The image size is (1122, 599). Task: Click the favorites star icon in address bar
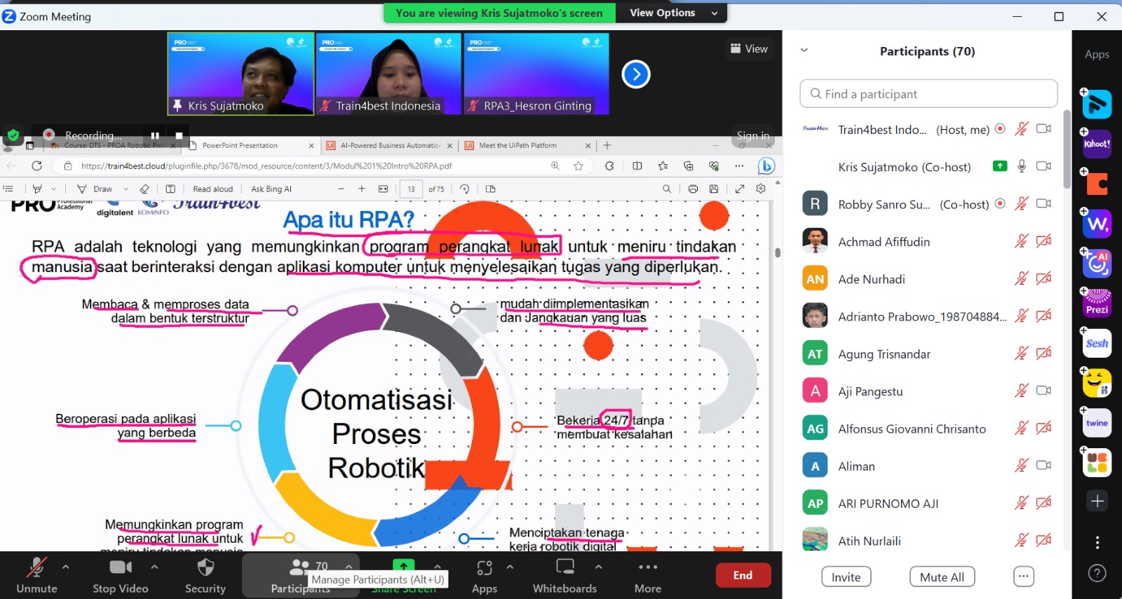[579, 166]
